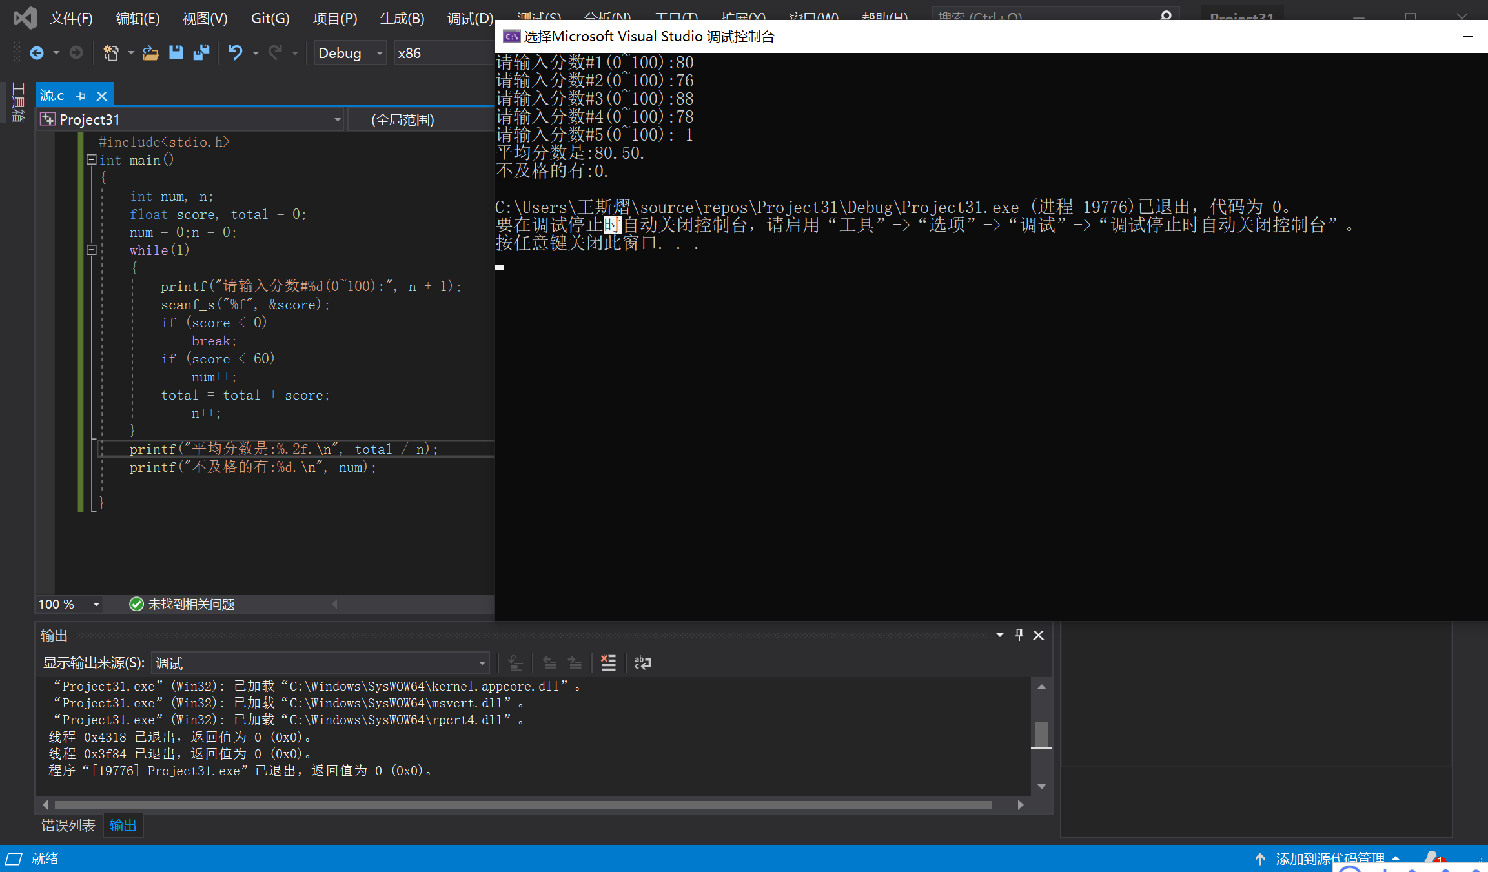Click find message in code icon
Viewport: 1488px width, 872px height.
515,663
